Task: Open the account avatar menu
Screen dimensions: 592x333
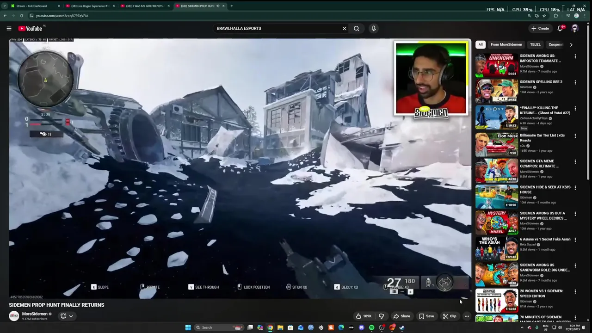Action: [575, 28]
